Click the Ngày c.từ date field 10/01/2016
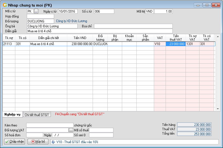Screen dimensions: 223x148 pyautogui.click(x=68, y=11)
